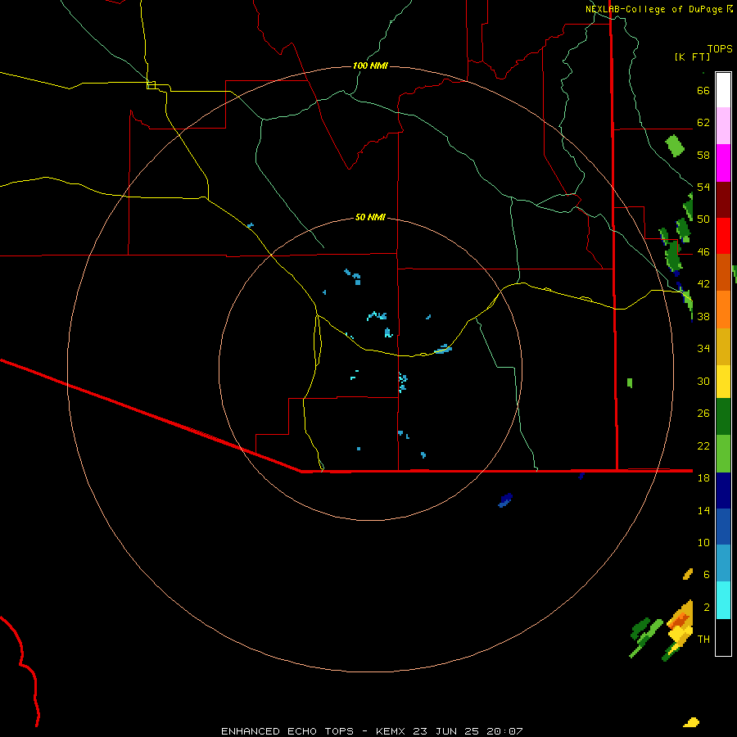Click the 50 NMI range ring label
Viewport: 737px width, 737px height.
[x=370, y=217]
